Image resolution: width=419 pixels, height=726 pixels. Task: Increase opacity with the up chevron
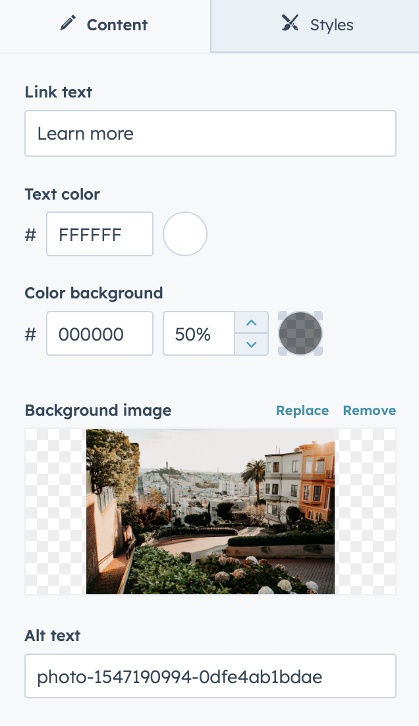click(x=252, y=323)
